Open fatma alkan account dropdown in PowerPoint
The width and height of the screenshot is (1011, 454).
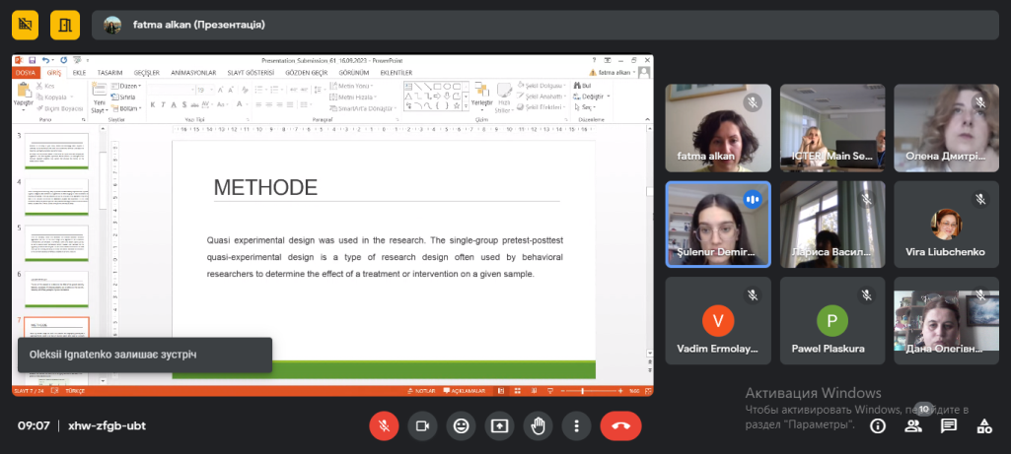(613, 73)
